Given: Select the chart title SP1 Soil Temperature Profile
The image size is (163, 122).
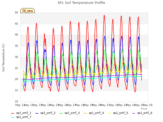Looking at the screenshot, I should tap(81, 3).
